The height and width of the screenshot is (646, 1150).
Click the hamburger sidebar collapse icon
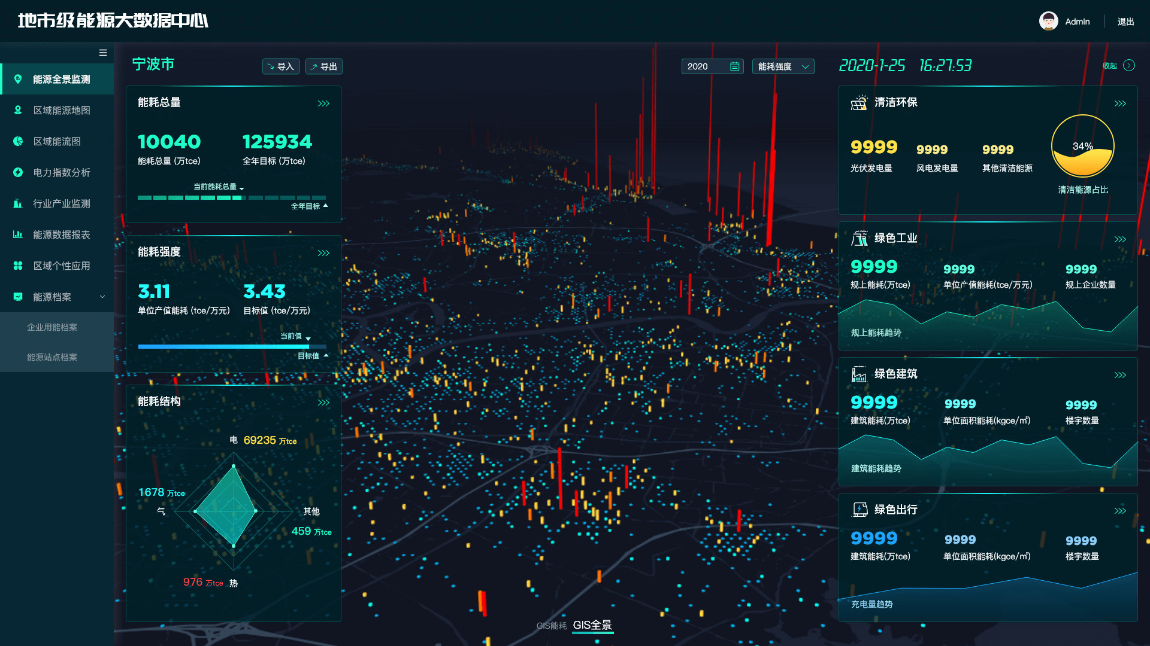pos(103,53)
